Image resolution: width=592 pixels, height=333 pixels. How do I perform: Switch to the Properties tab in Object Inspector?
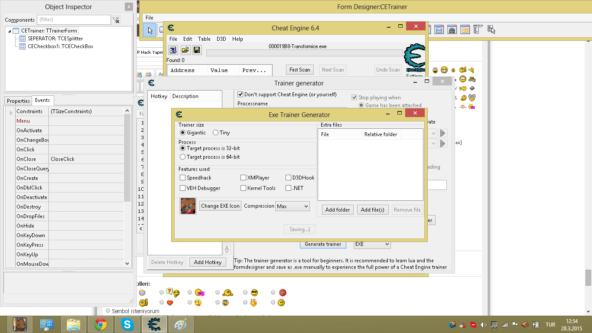coord(18,101)
